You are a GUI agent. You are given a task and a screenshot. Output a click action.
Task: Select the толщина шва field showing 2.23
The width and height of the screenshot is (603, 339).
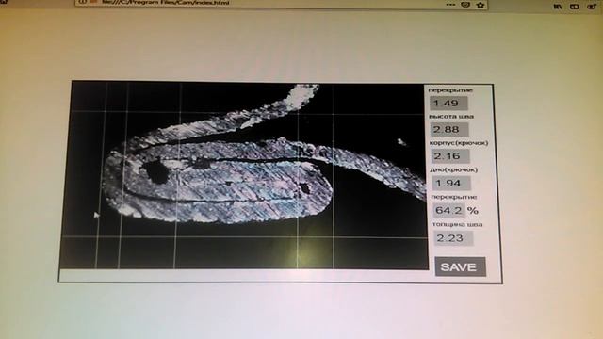tap(453, 238)
